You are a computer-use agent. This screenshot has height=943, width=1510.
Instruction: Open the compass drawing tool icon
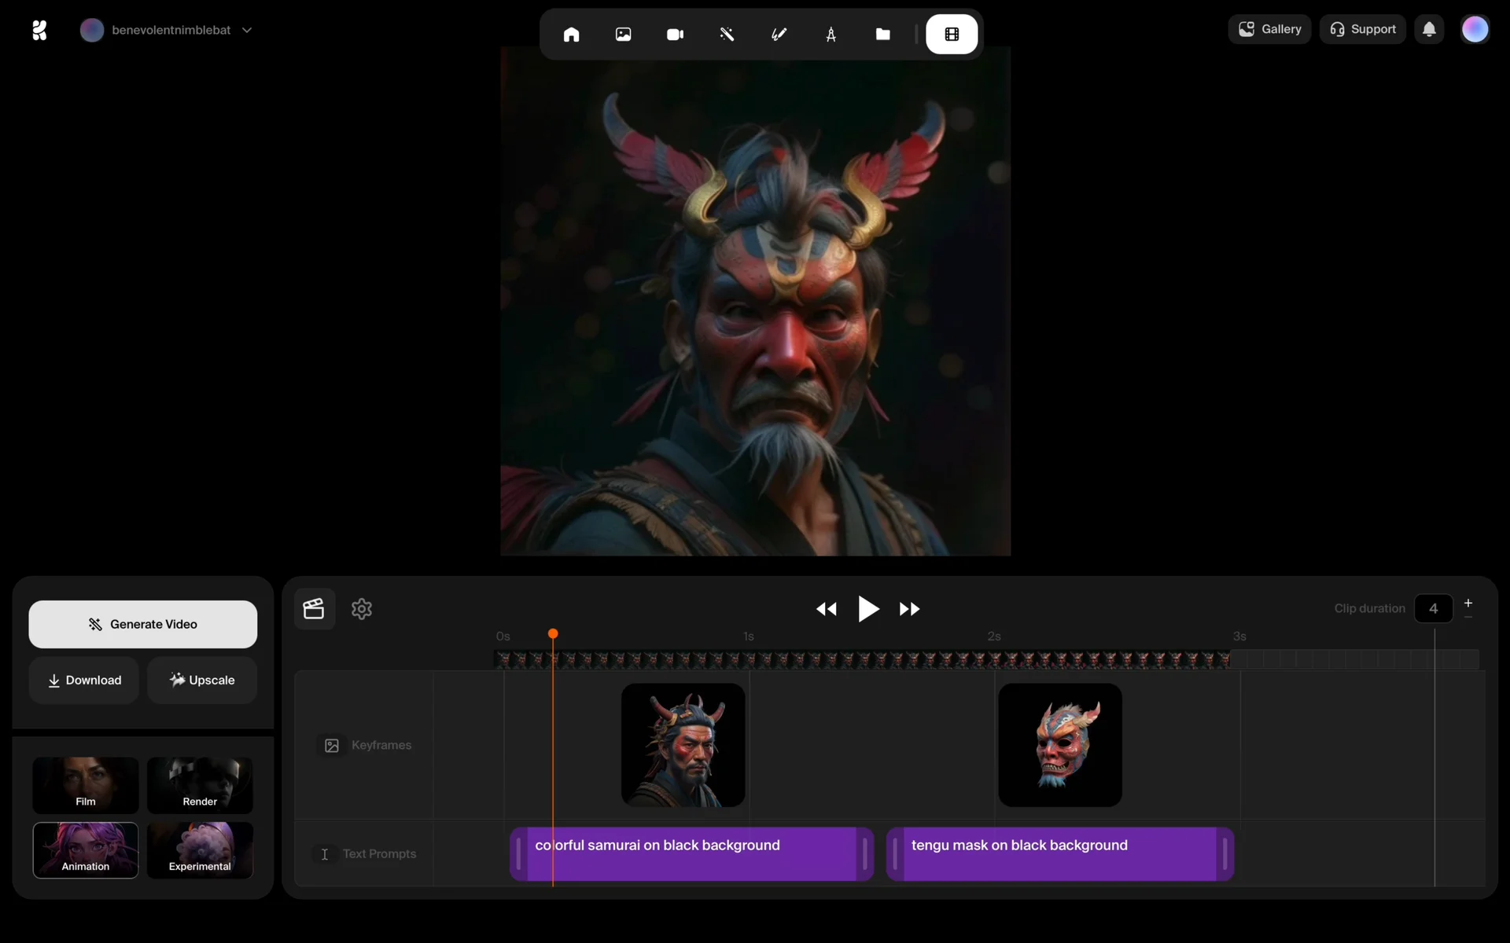(x=830, y=35)
